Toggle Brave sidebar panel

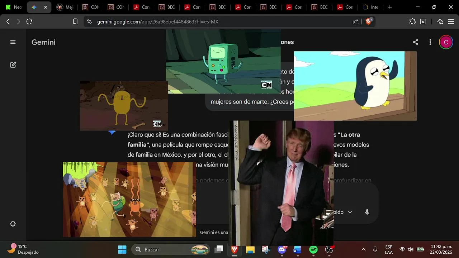pyautogui.click(x=423, y=21)
